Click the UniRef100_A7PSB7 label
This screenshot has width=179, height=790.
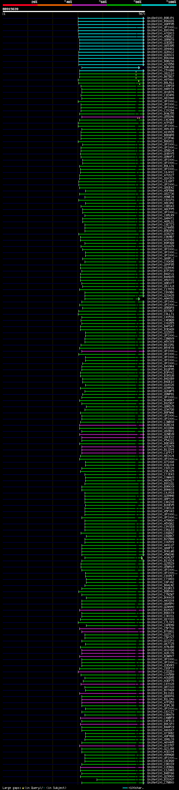coord(160,123)
